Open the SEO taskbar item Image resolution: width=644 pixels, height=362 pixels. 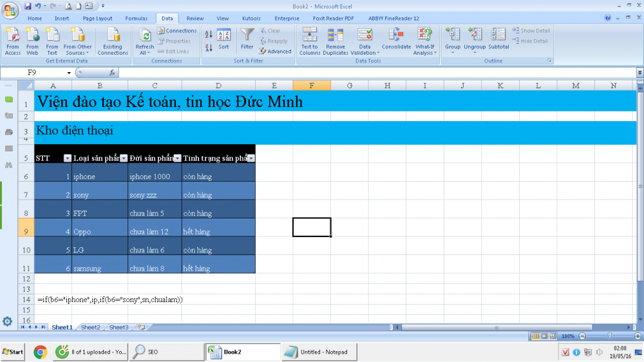coord(166,352)
